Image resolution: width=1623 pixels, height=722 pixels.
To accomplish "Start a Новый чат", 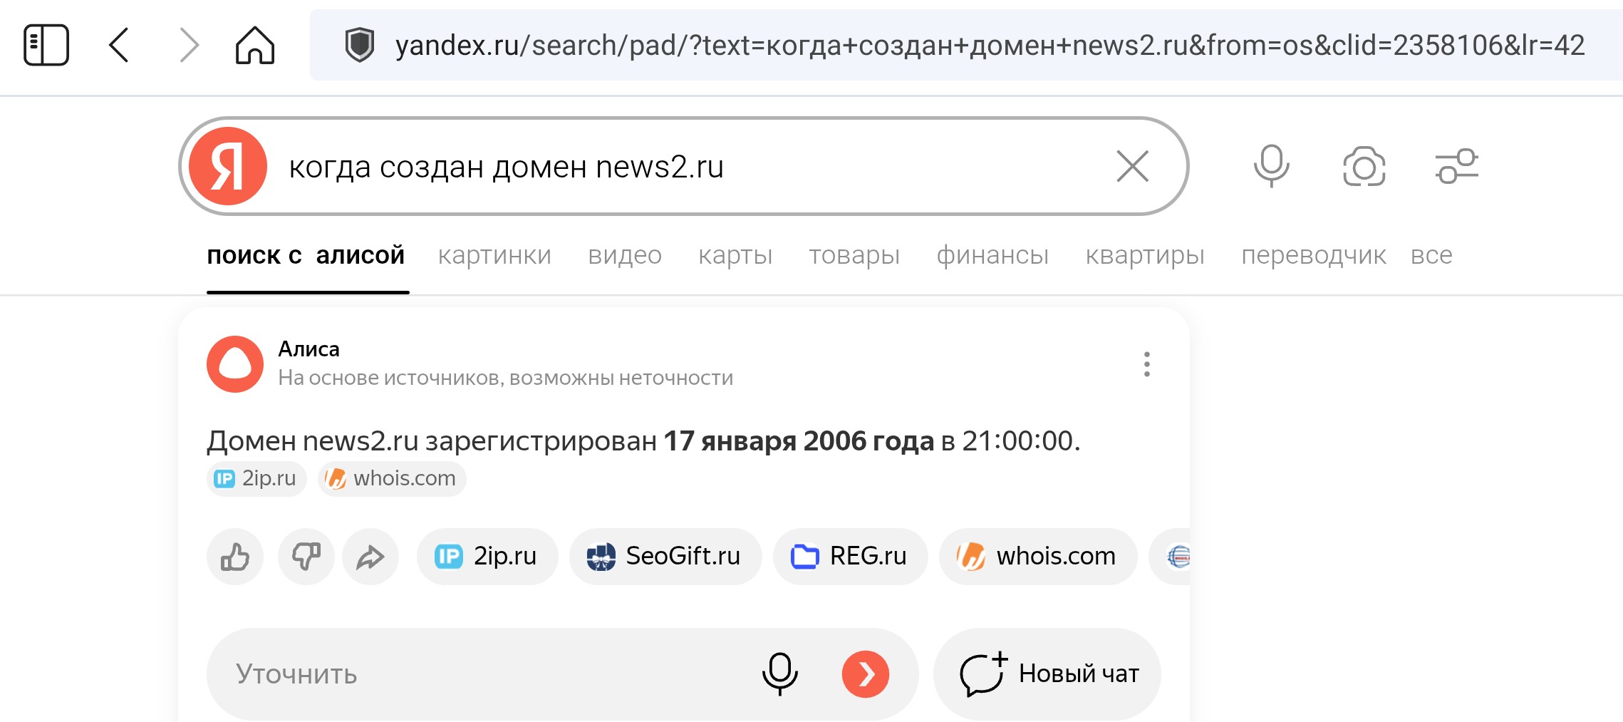I will (x=1047, y=674).
